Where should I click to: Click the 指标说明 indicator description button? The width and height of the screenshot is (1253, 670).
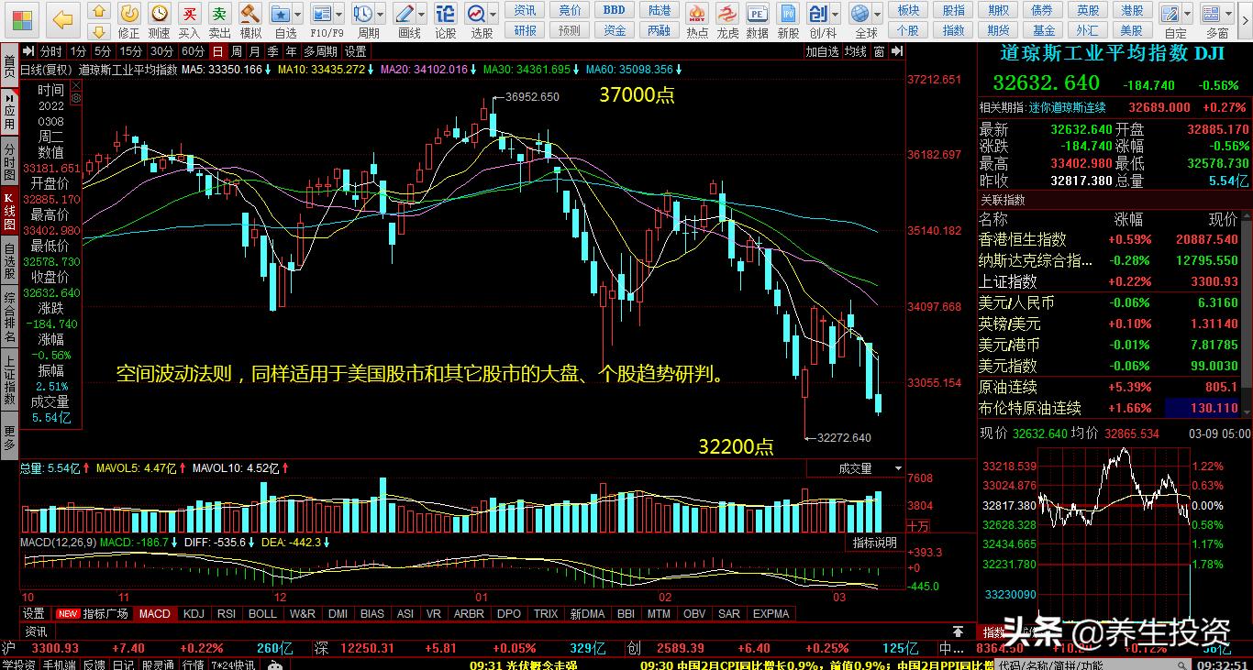(x=874, y=543)
